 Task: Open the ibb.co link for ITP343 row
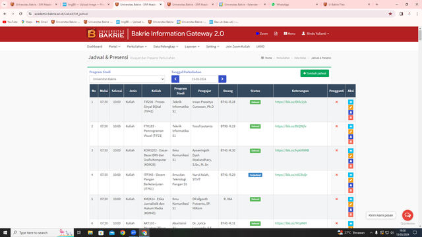[291, 174]
